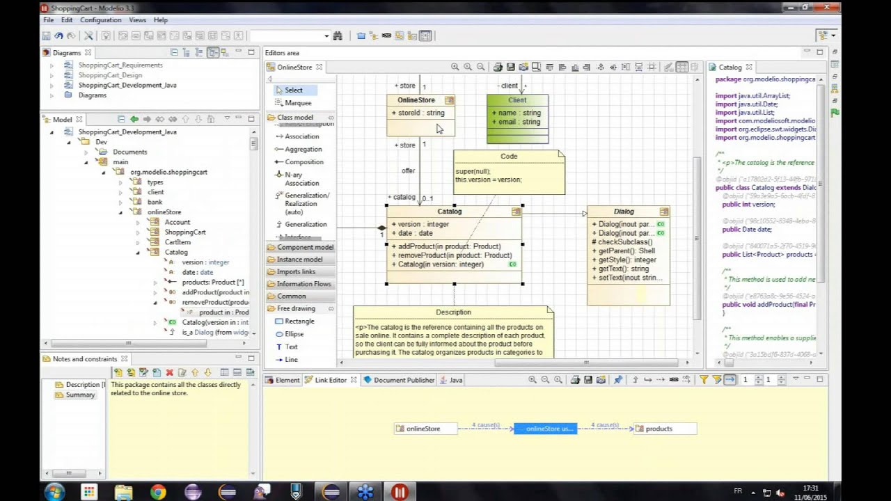The height and width of the screenshot is (501, 891).
Task: Expand the Account class node
Action: (138, 222)
